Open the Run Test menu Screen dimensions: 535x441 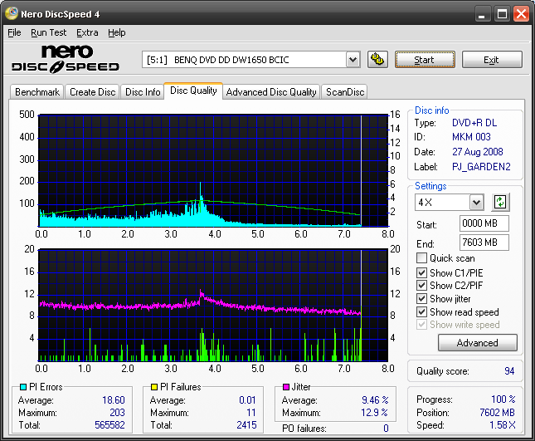tap(48, 32)
